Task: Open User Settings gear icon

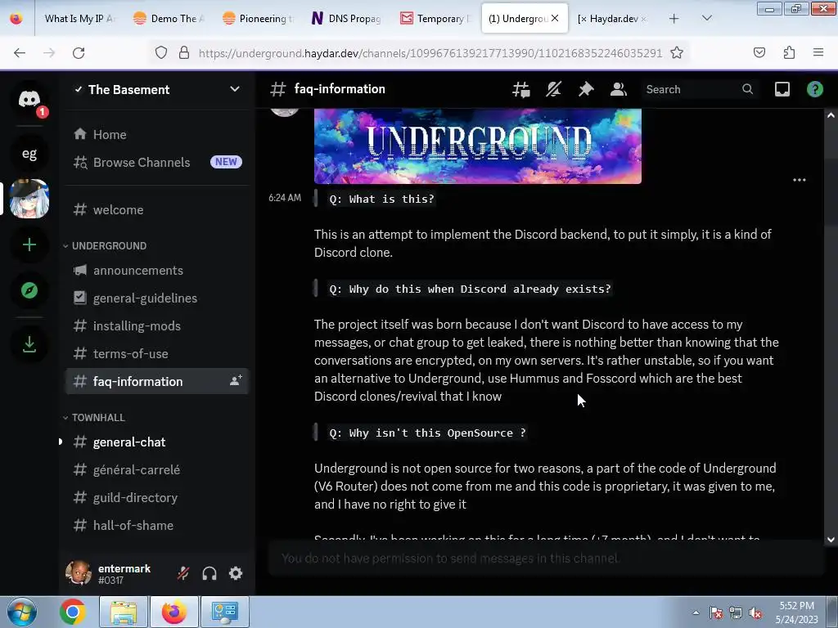Action: point(236,573)
